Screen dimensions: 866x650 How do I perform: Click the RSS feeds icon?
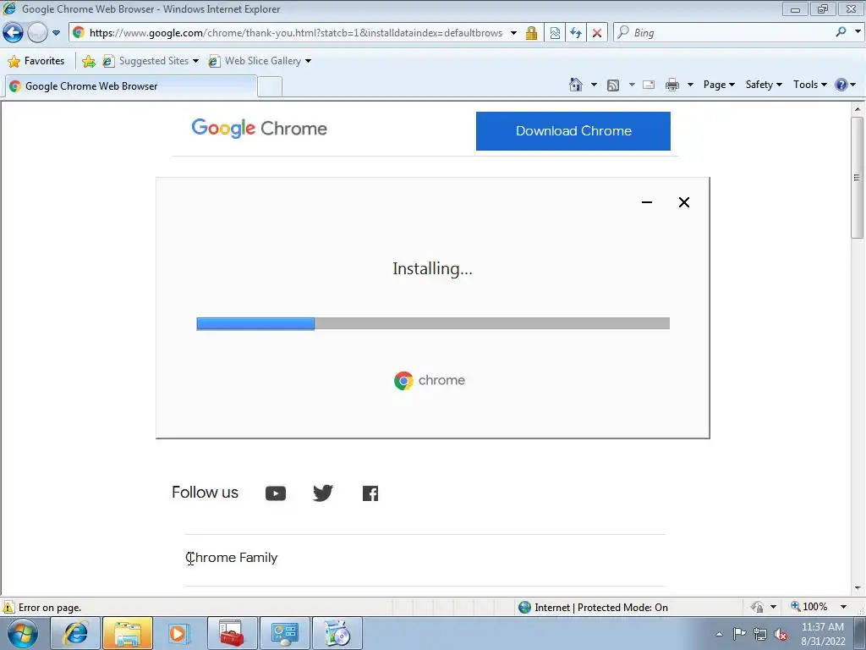point(613,85)
